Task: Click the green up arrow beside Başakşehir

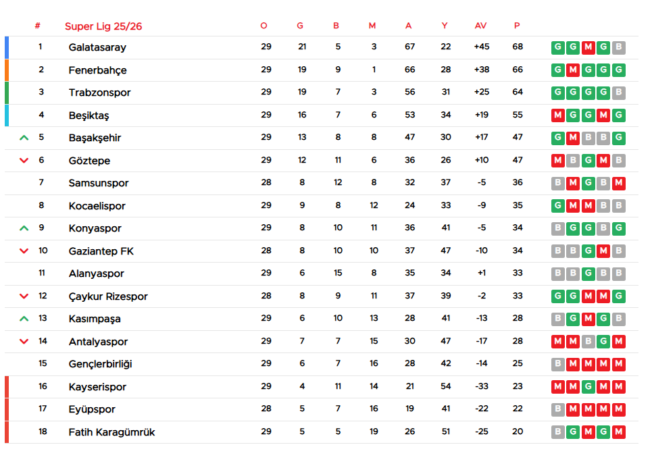Action: click(24, 138)
